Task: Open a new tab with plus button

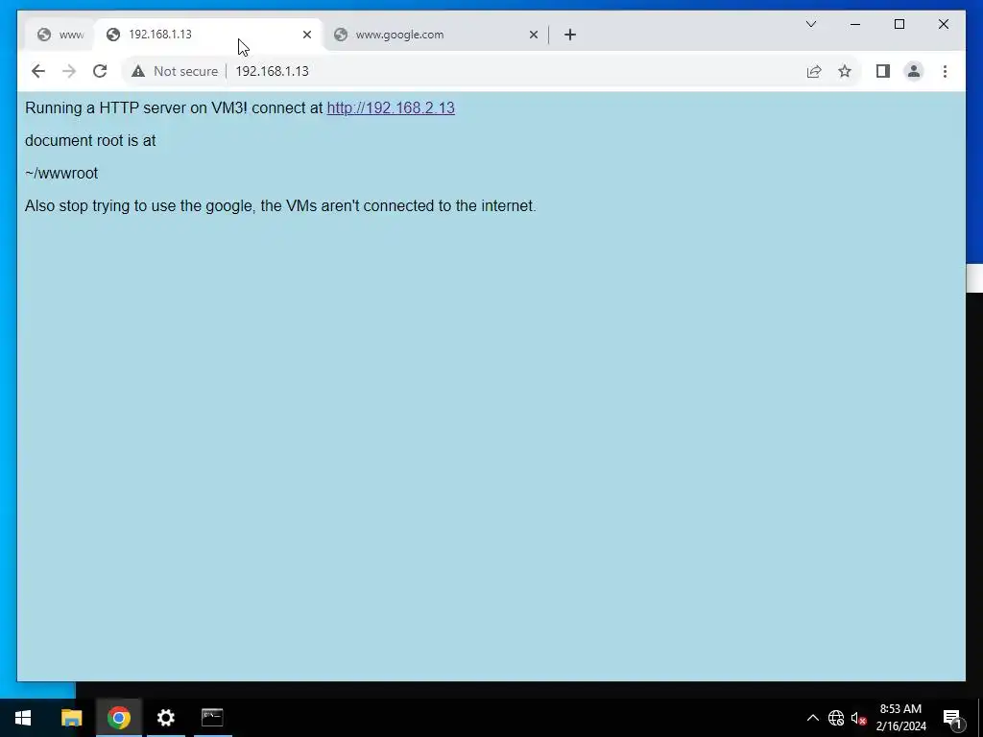Action: (570, 36)
